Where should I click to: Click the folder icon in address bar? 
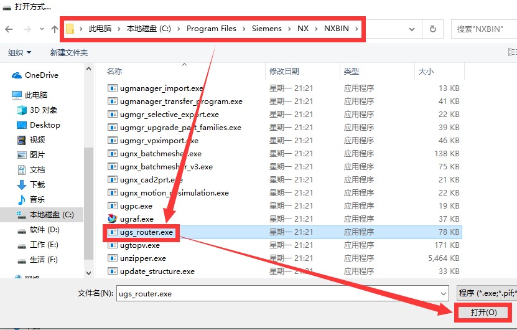(70, 29)
